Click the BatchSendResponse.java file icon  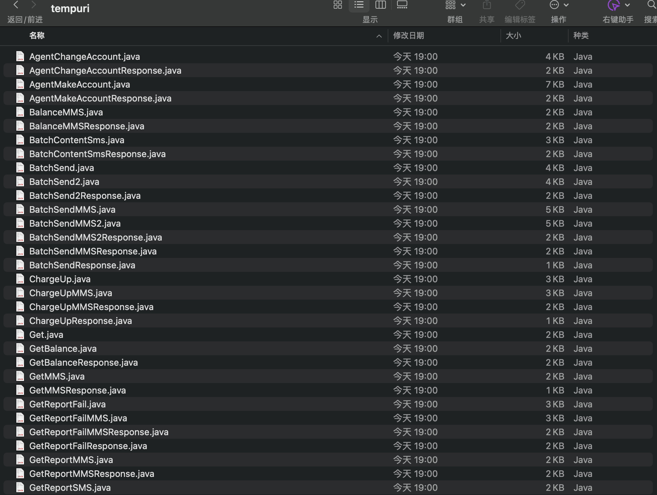pos(20,265)
